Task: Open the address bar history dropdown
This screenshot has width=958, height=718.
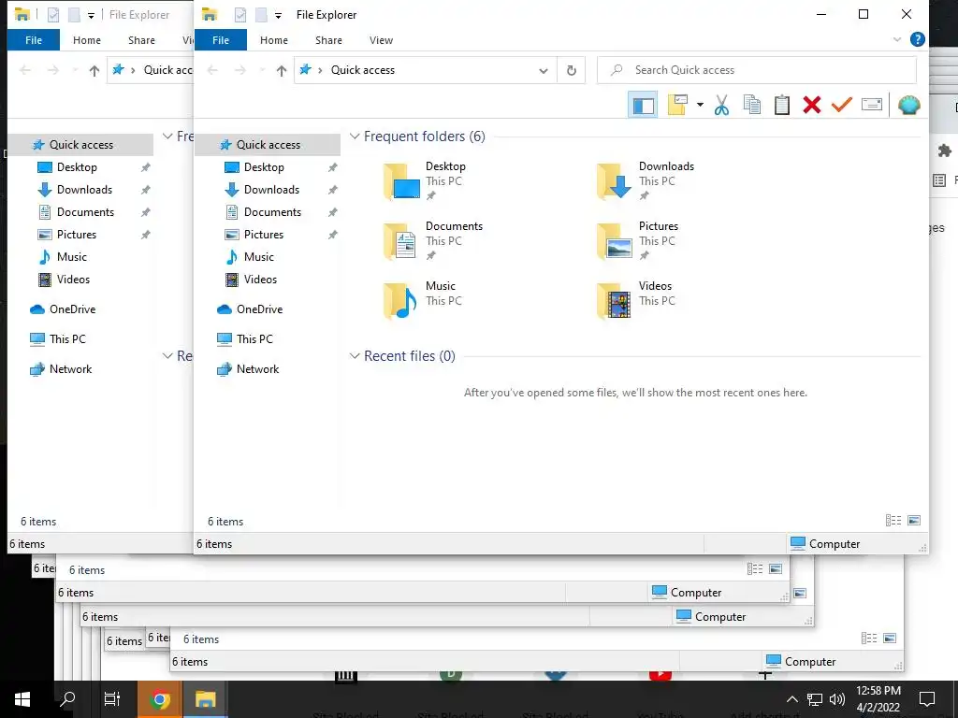Action: point(543,70)
